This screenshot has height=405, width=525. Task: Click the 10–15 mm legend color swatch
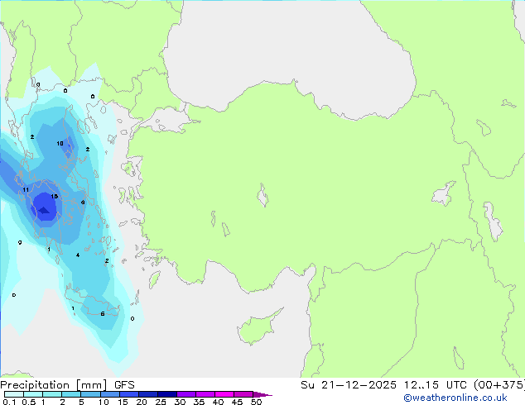(110, 394)
